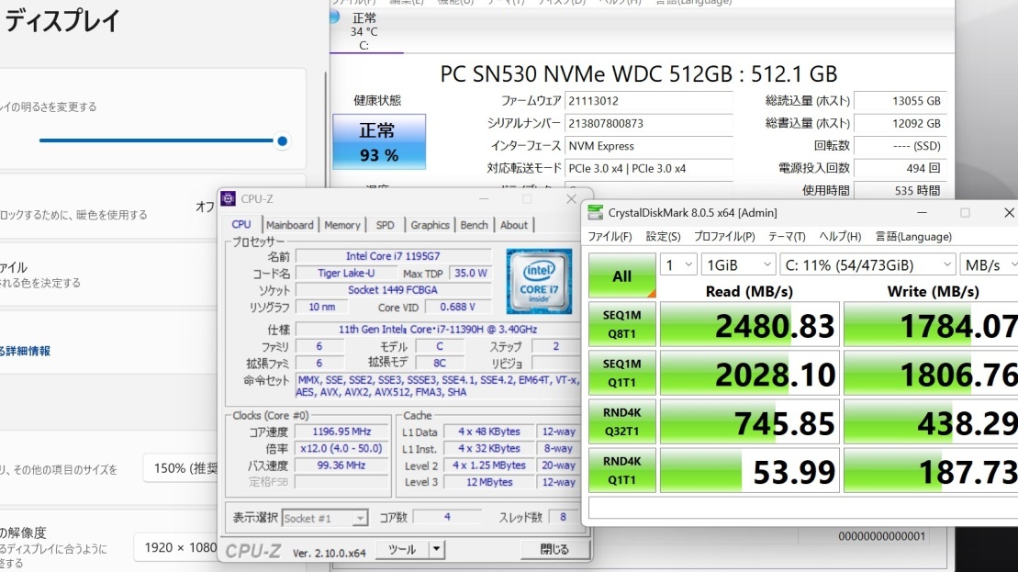Click the CrystalDiskMark title bar icon
The image size is (1018, 572).
pyautogui.click(x=596, y=212)
